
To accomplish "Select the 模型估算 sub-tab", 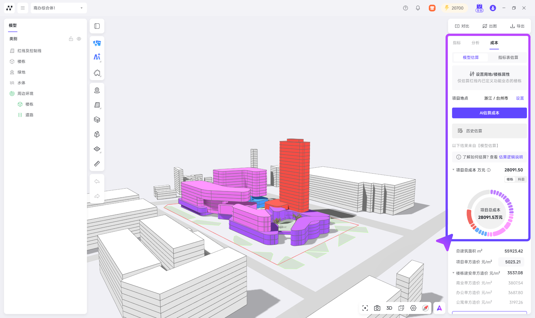I will (x=471, y=58).
